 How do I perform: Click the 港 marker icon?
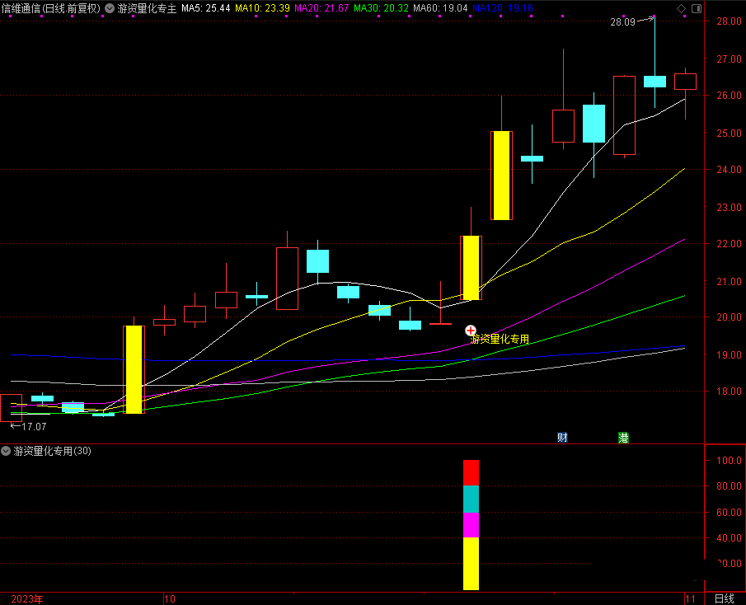[623, 438]
